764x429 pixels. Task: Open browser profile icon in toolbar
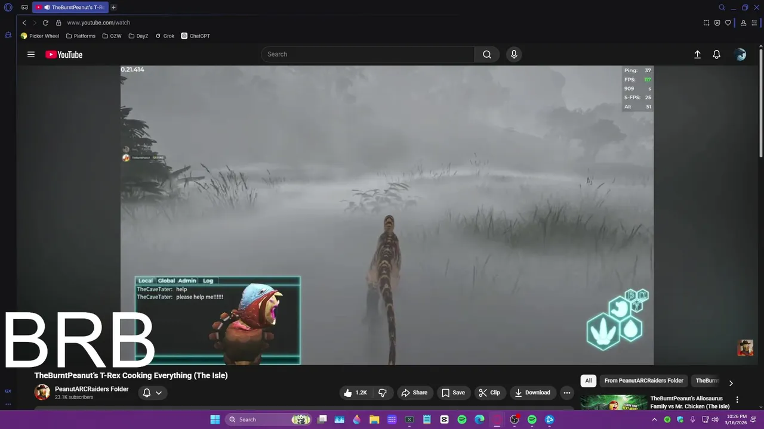(x=743, y=23)
